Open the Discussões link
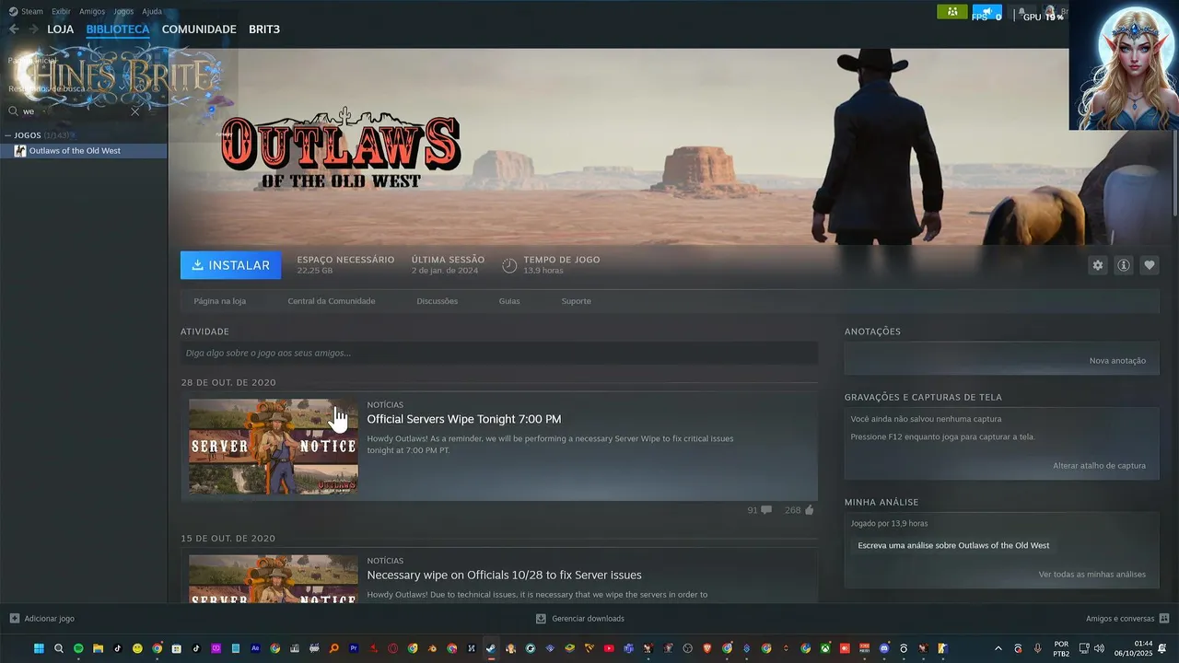This screenshot has height=663, width=1179. point(437,301)
